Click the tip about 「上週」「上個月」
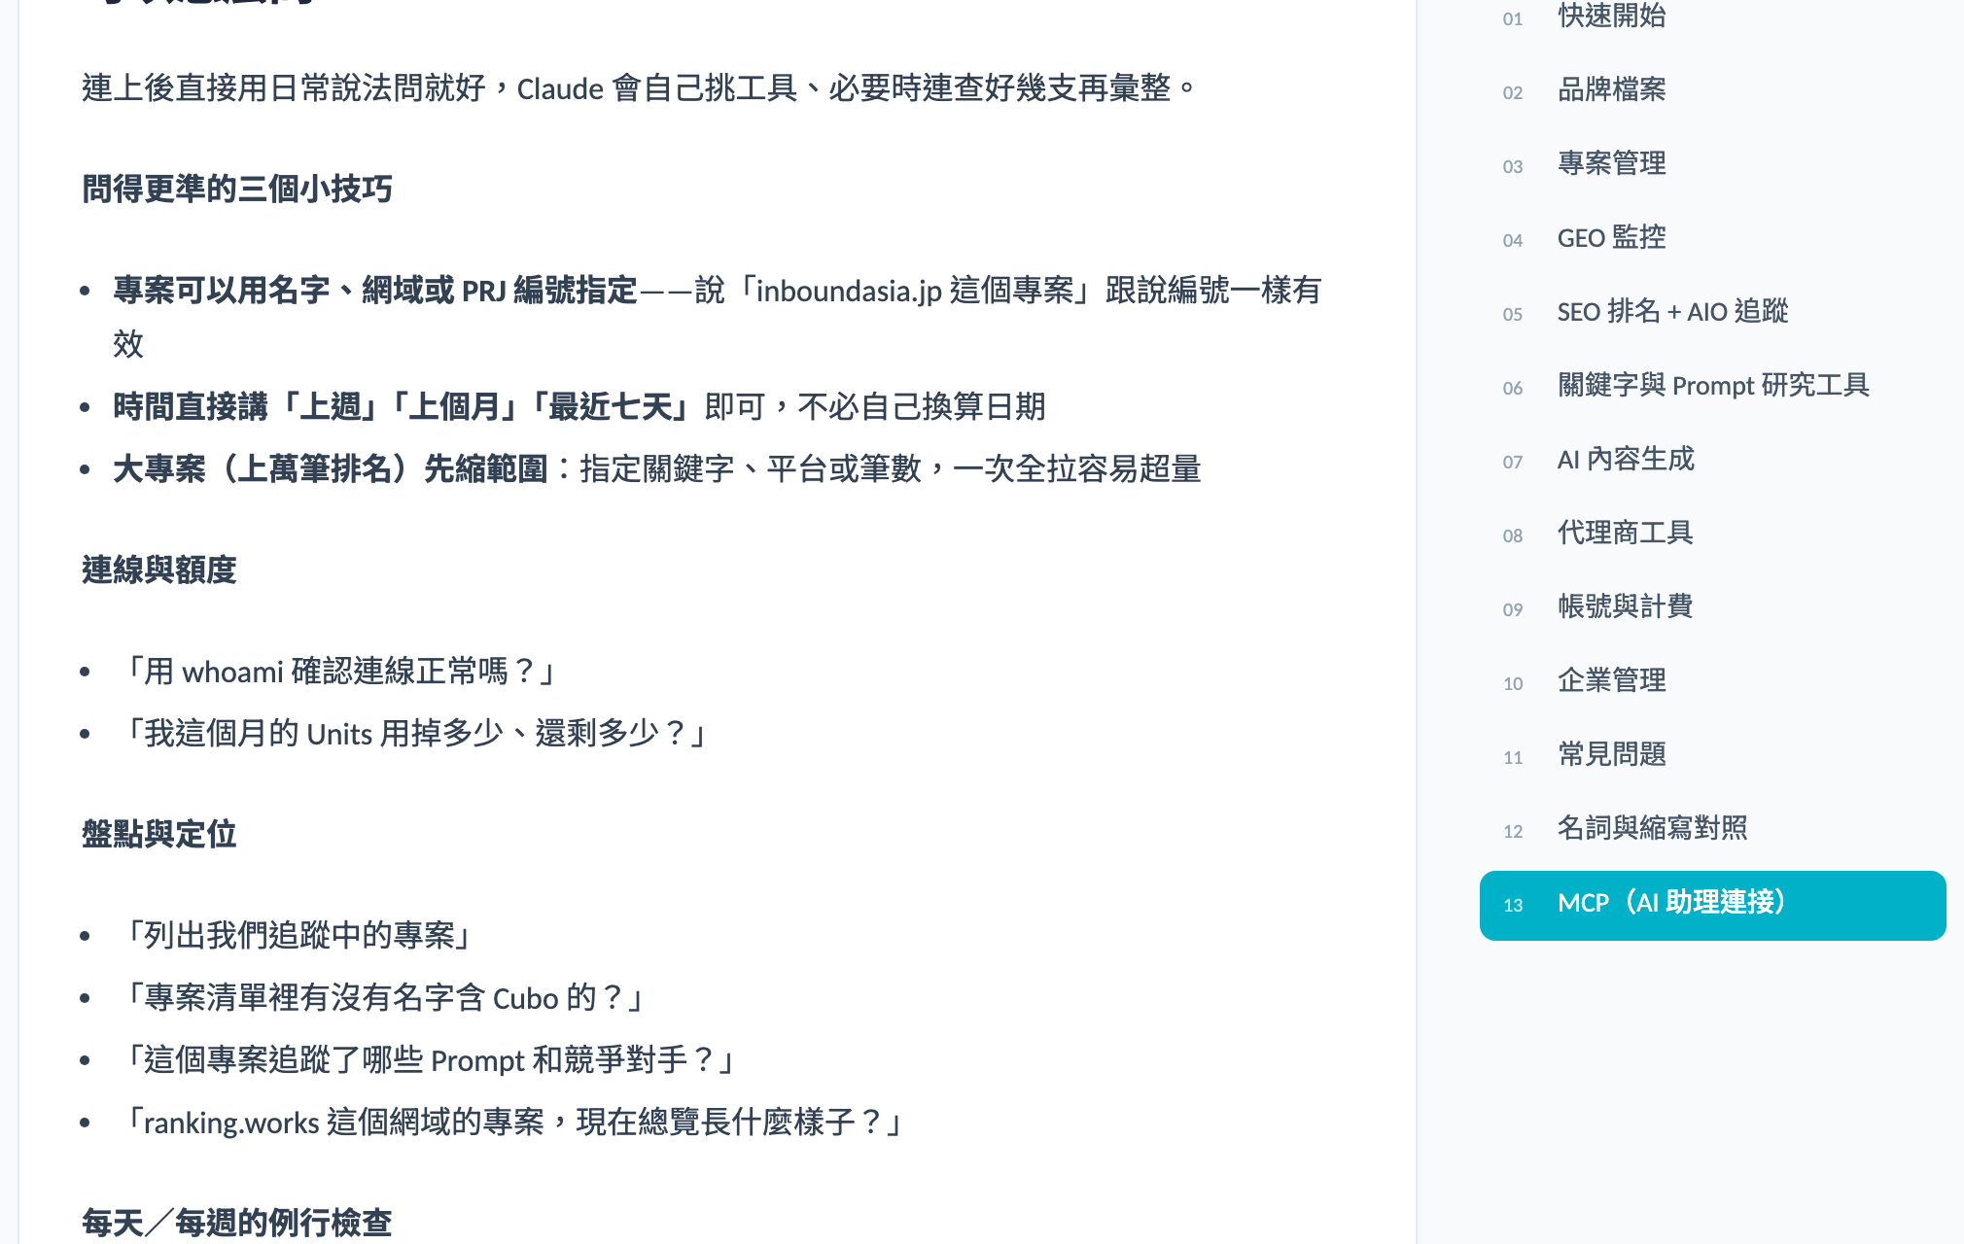Viewport: 1964px width, 1244px height. (579, 407)
